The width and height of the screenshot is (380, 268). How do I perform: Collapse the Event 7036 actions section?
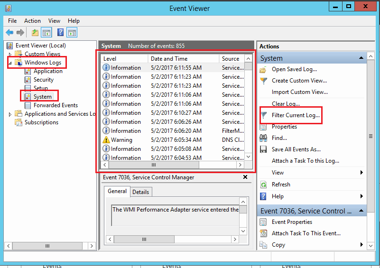(x=361, y=211)
